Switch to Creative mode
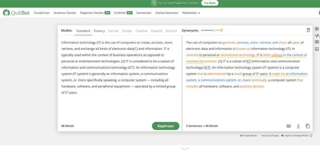Viewport: 320px width, 160px height. 142,31
